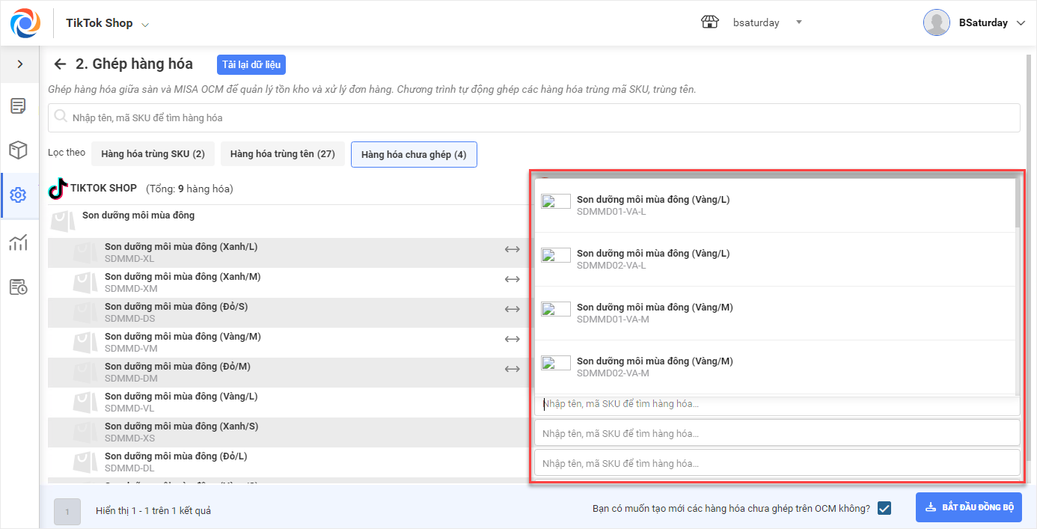Screen dimensions: 1037x529
Task: Open the BSaturday user account menu
Action: tap(1021, 23)
